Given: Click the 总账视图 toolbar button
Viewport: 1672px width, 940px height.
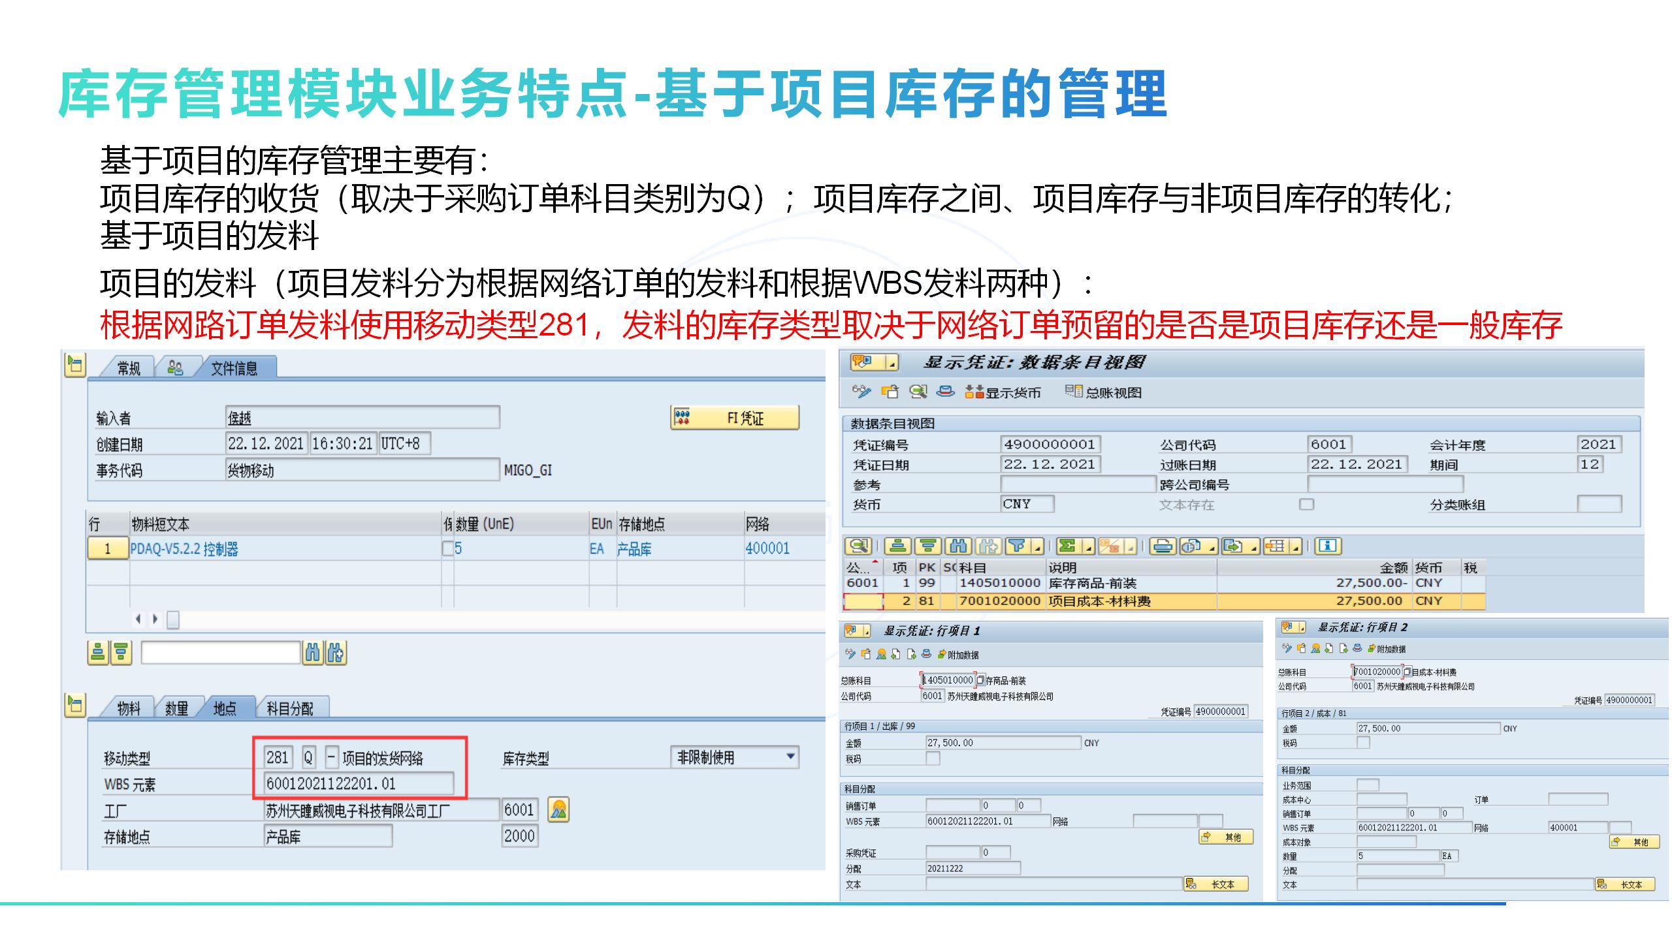Looking at the screenshot, I should coord(1104,392).
